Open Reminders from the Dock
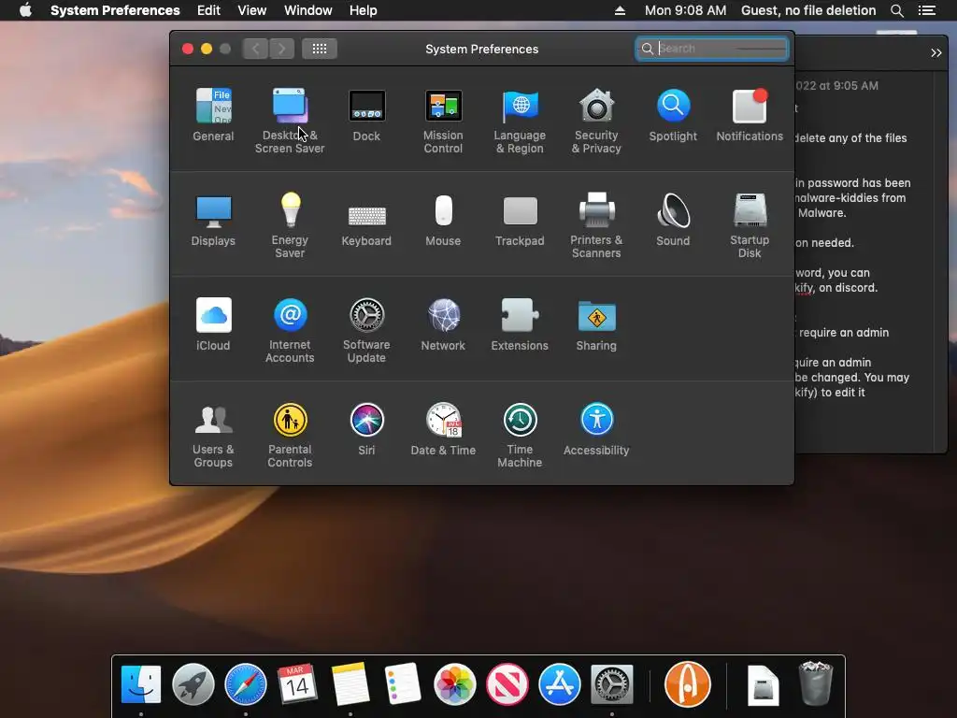This screenshot has height=718, width=957. [x=402, y=684]
